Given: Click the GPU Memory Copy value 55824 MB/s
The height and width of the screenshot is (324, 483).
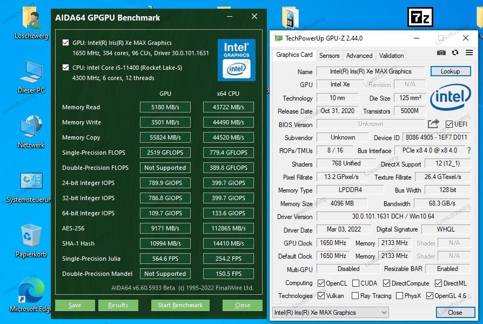Looking at the screenshot, I should tap(165, 137).
